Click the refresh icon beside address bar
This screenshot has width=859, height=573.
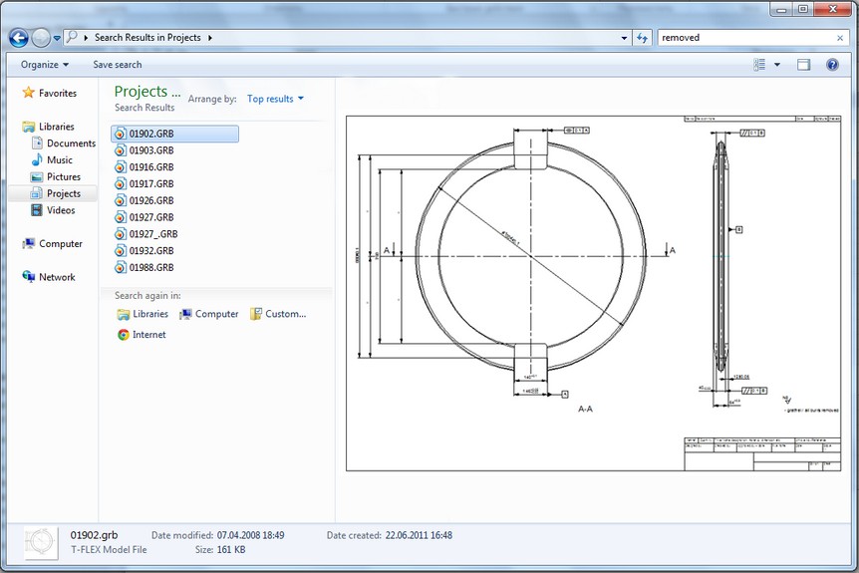[642, 38]
